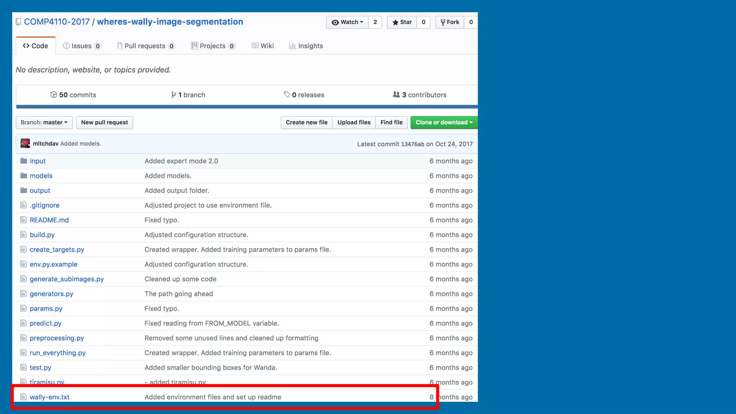Click the file icon next to params.py
The height and width of the screenshot is (414, 736).
click(x=23, y=308)
